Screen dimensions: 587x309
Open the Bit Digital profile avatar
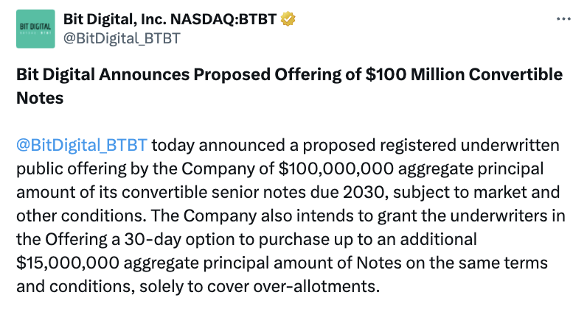(x=35, y=29)
